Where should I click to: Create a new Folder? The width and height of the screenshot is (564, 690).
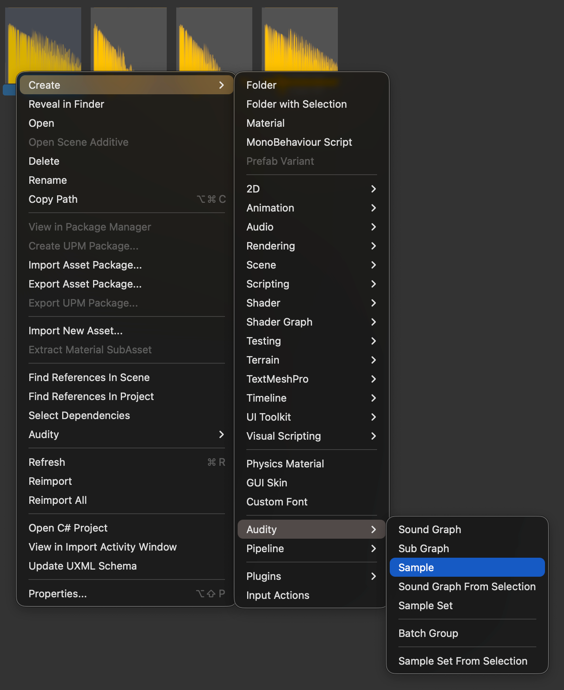click(x=311, y=85)
